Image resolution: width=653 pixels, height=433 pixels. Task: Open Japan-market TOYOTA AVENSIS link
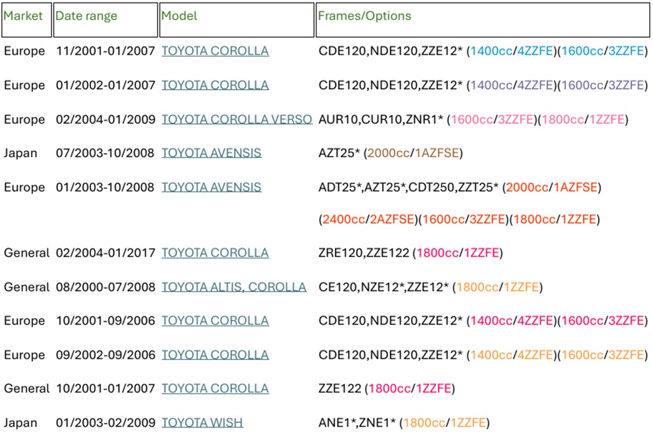[211, 153]
